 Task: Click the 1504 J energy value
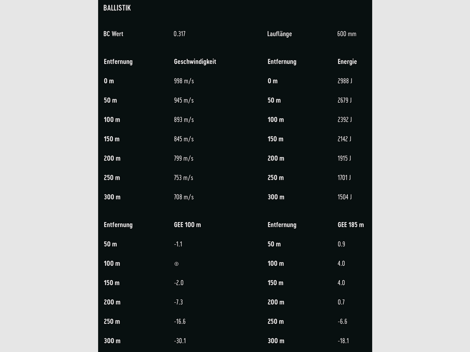pos(345,197)
